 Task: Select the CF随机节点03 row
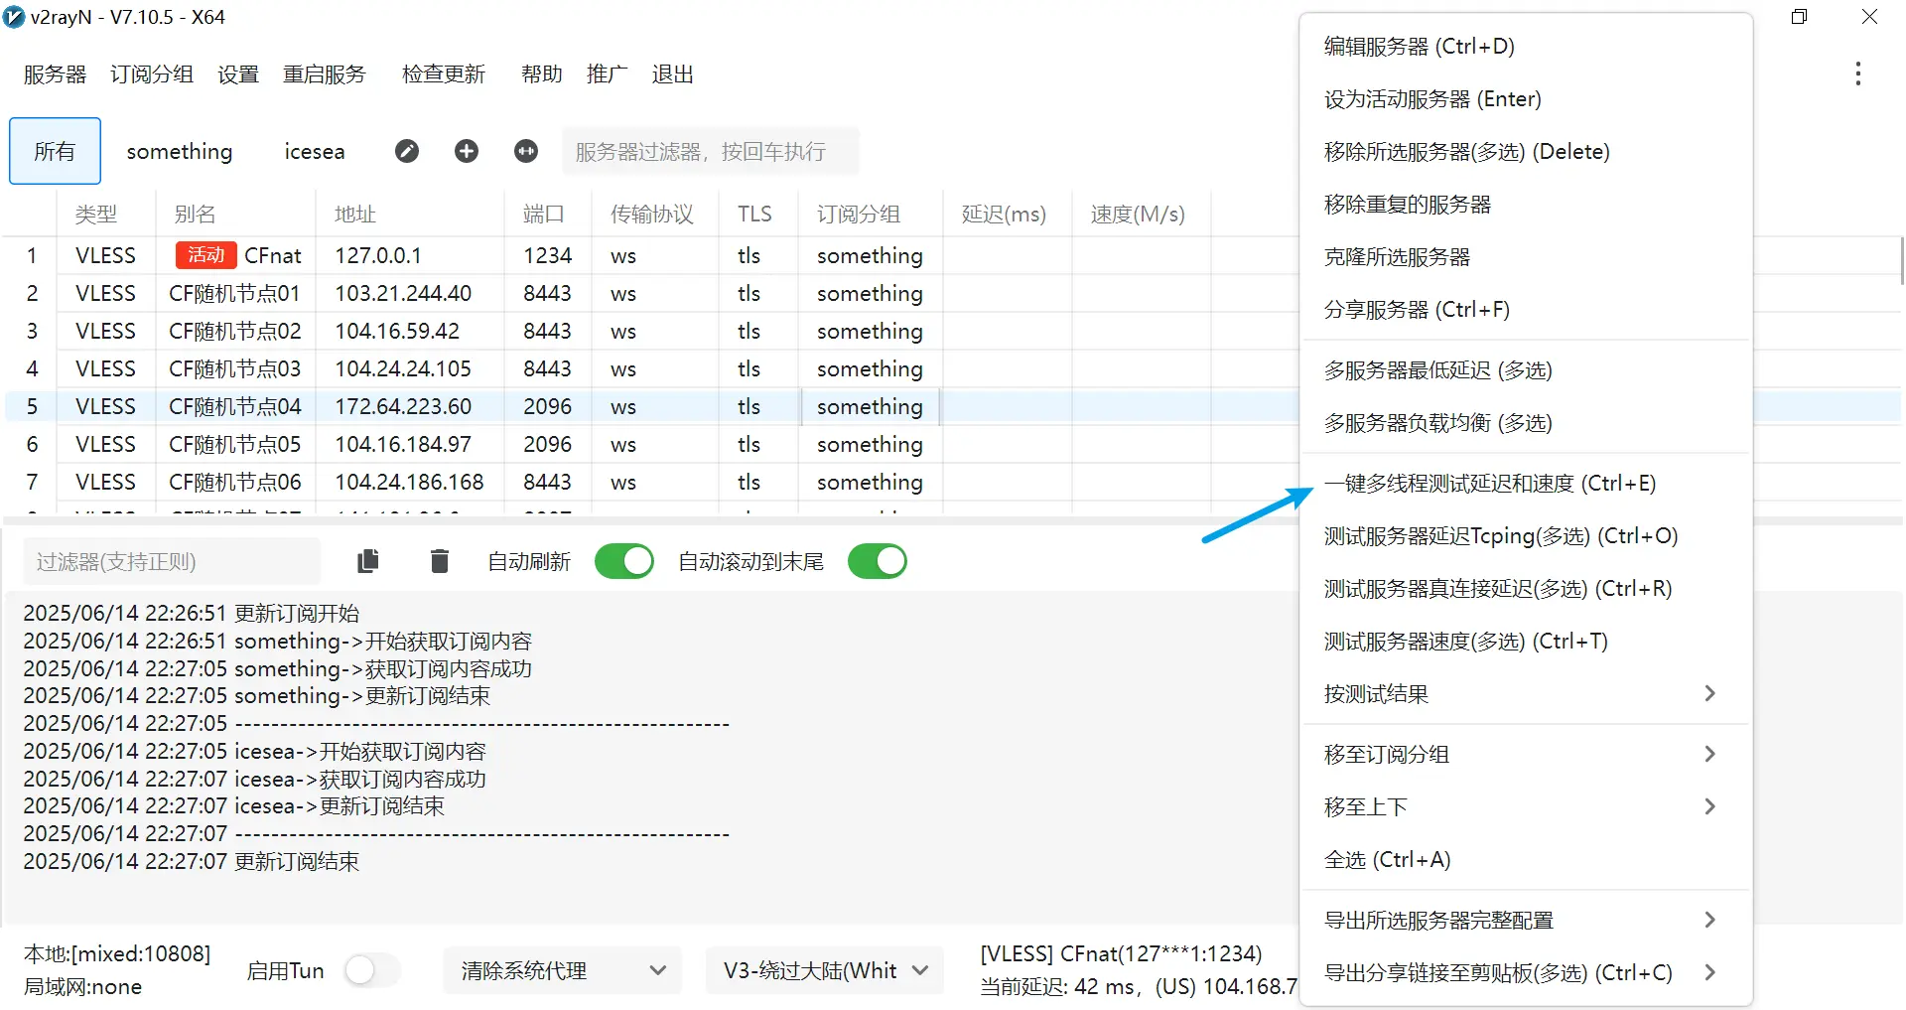point(650,368)
